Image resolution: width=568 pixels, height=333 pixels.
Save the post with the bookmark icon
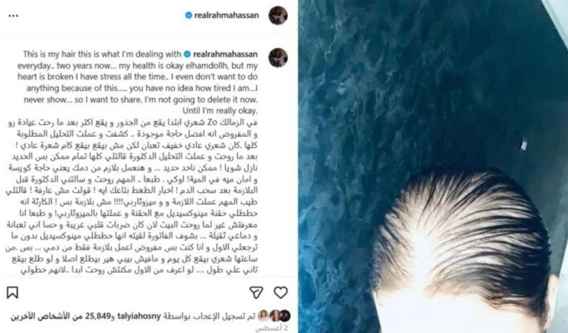point(12,292)
